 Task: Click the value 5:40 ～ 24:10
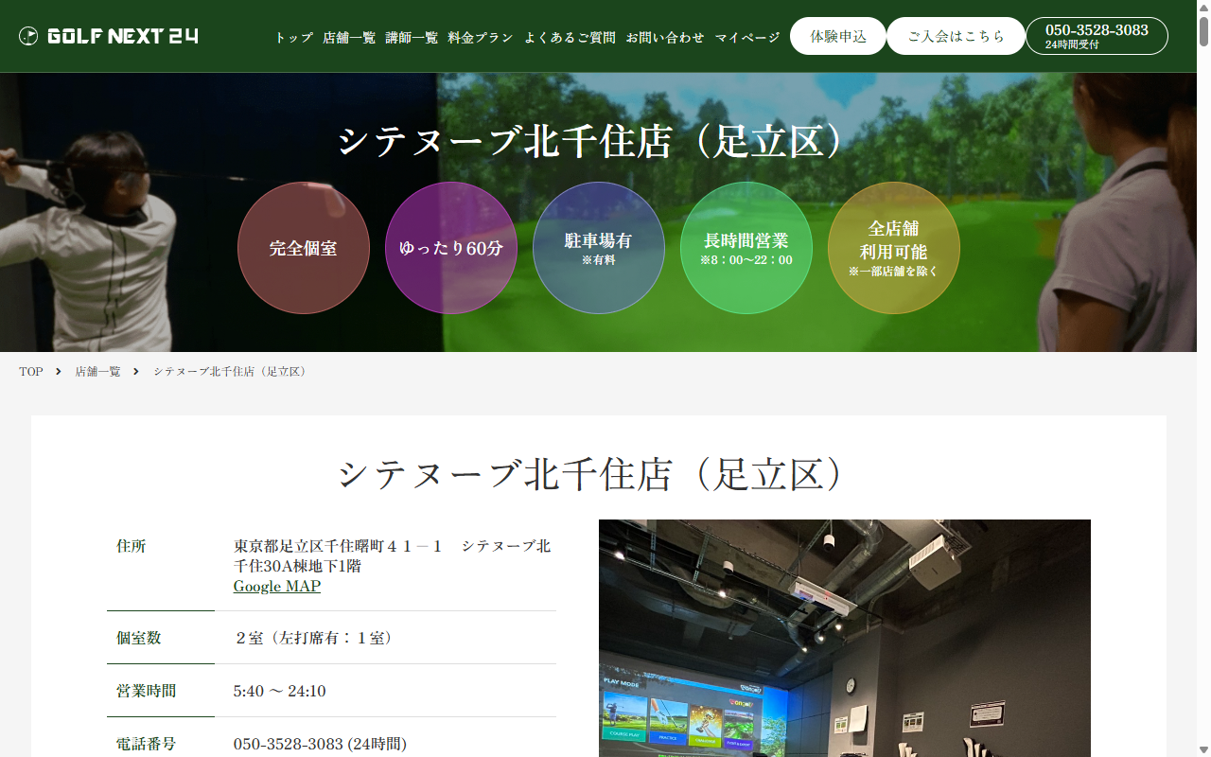[x=280, y=691]
